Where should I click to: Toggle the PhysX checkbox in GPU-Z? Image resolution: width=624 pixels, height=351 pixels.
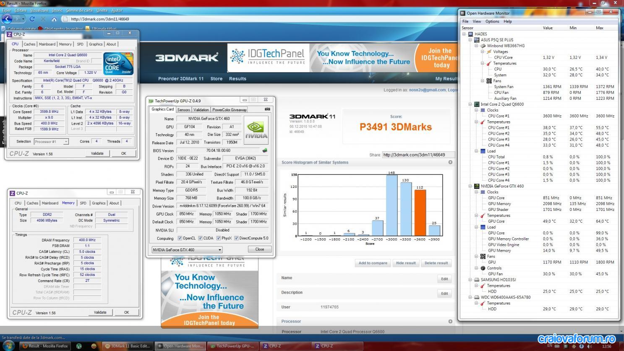218,238
